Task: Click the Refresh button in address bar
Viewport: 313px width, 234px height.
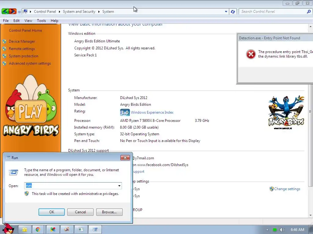Action: [x=233, y=12]
